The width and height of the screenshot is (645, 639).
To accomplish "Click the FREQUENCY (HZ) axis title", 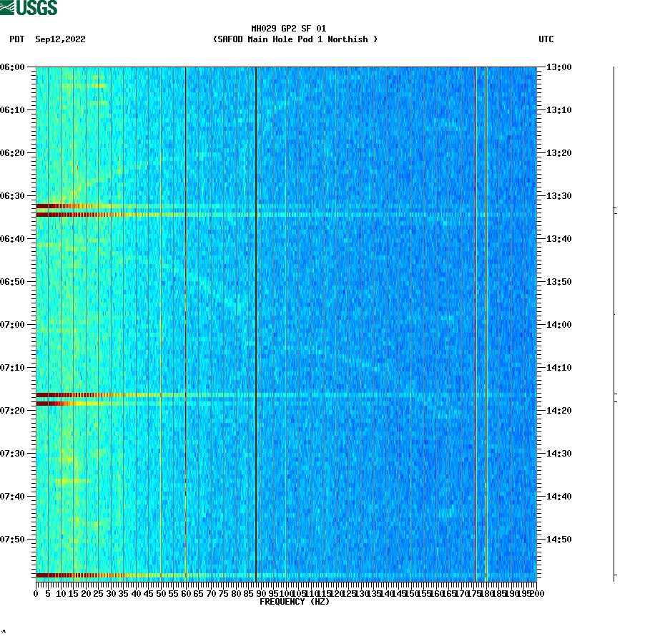I will (x=294, y=602).
